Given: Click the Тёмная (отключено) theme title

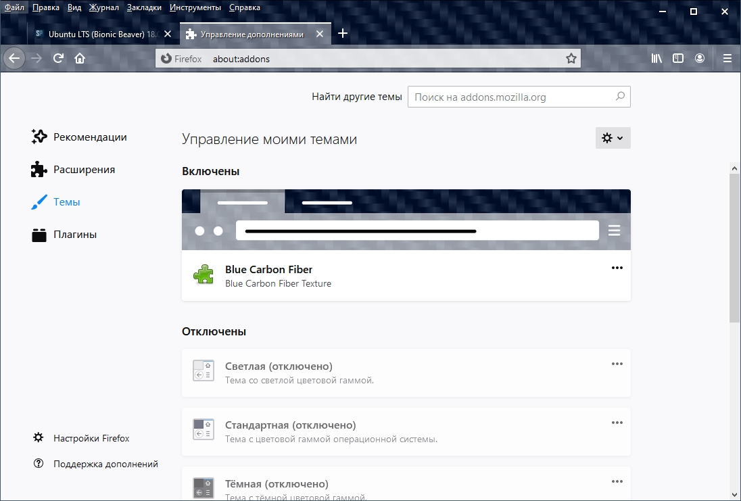Looking at the screenshot, I should pyautogui.click(x=277, y=484).
